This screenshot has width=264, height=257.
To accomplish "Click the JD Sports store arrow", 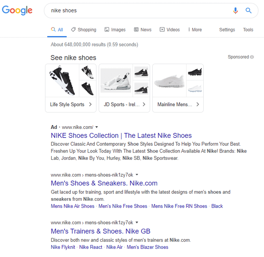I will (x=144, y=104).
